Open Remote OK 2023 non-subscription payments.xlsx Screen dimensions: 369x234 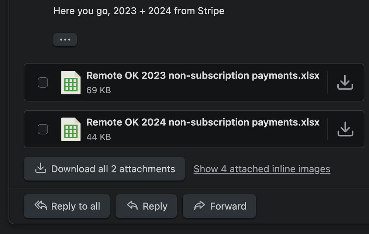click(203, 76)
